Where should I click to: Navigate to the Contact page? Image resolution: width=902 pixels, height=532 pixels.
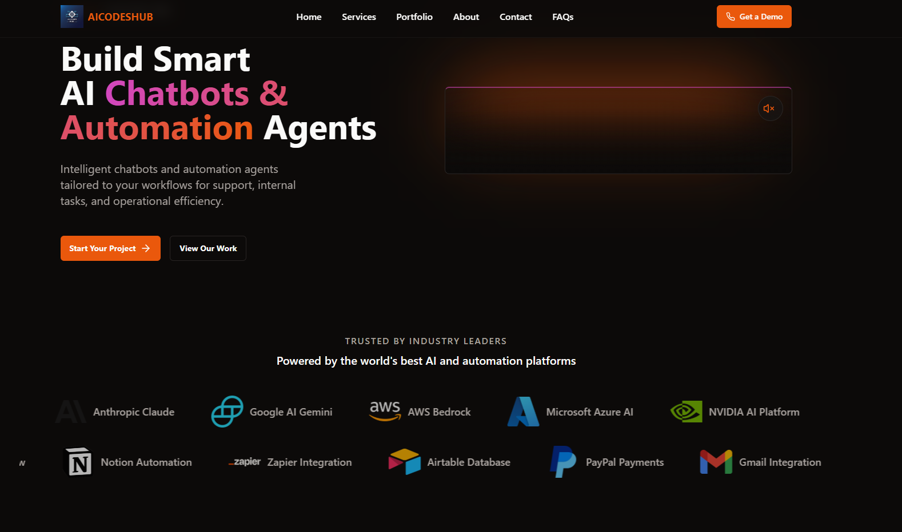[516, 17]
